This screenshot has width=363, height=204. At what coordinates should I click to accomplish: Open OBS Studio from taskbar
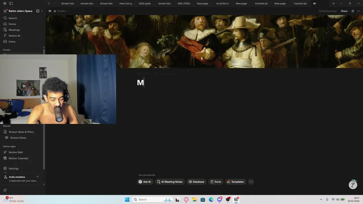[x=228, y=199]
